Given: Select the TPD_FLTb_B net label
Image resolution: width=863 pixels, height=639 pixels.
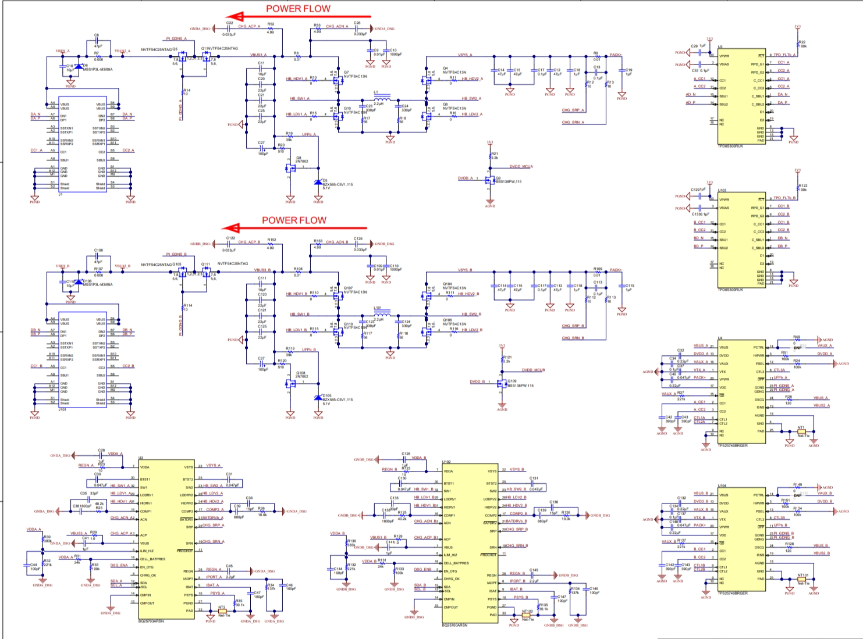Looking at the screenshot, I should (x=784, y=198).
